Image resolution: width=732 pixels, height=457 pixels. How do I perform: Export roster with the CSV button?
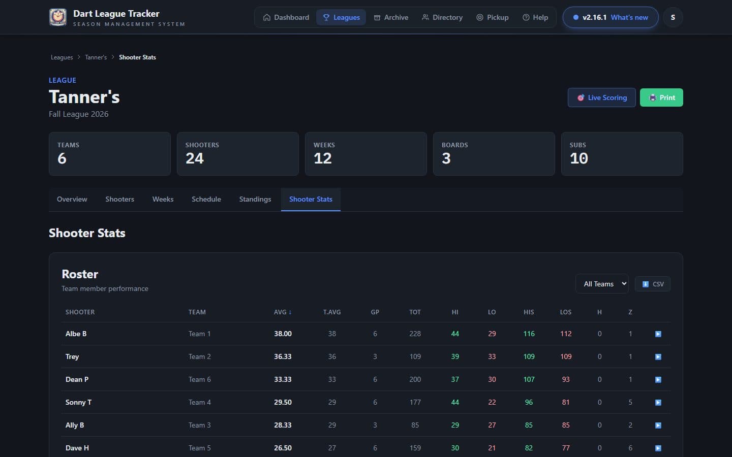click(653, 284)
